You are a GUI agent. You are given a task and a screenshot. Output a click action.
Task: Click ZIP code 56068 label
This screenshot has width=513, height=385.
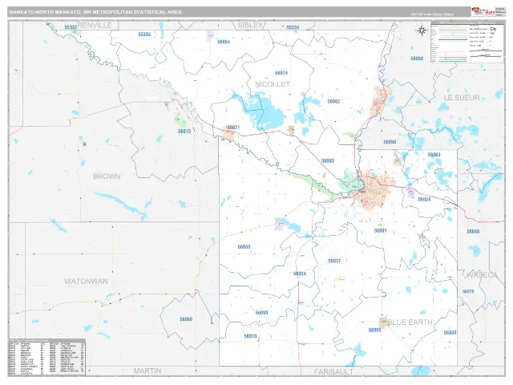point(450,333)
